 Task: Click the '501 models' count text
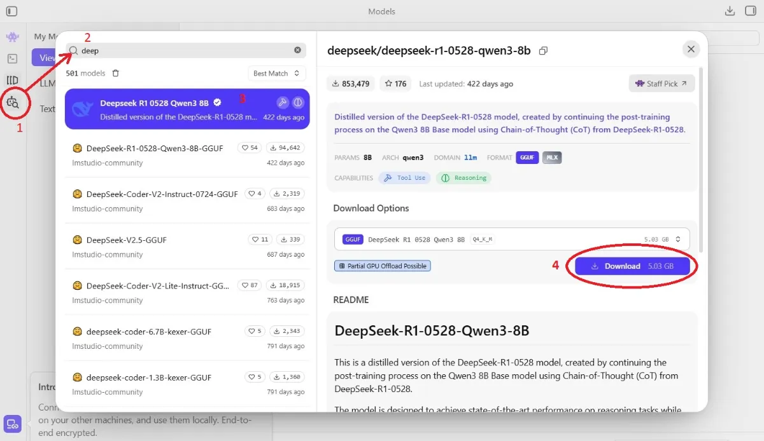pos(85,74)
